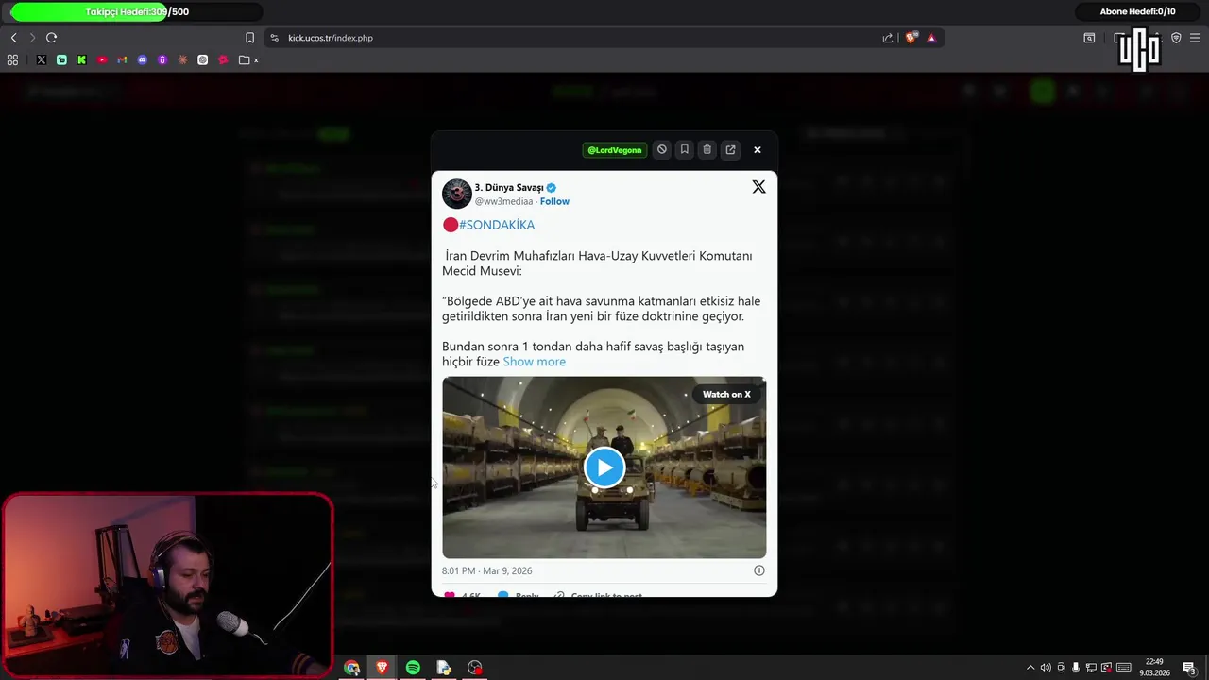Click the trash delete icon in popup header
Screen dimensions: 1209x680
707,149
